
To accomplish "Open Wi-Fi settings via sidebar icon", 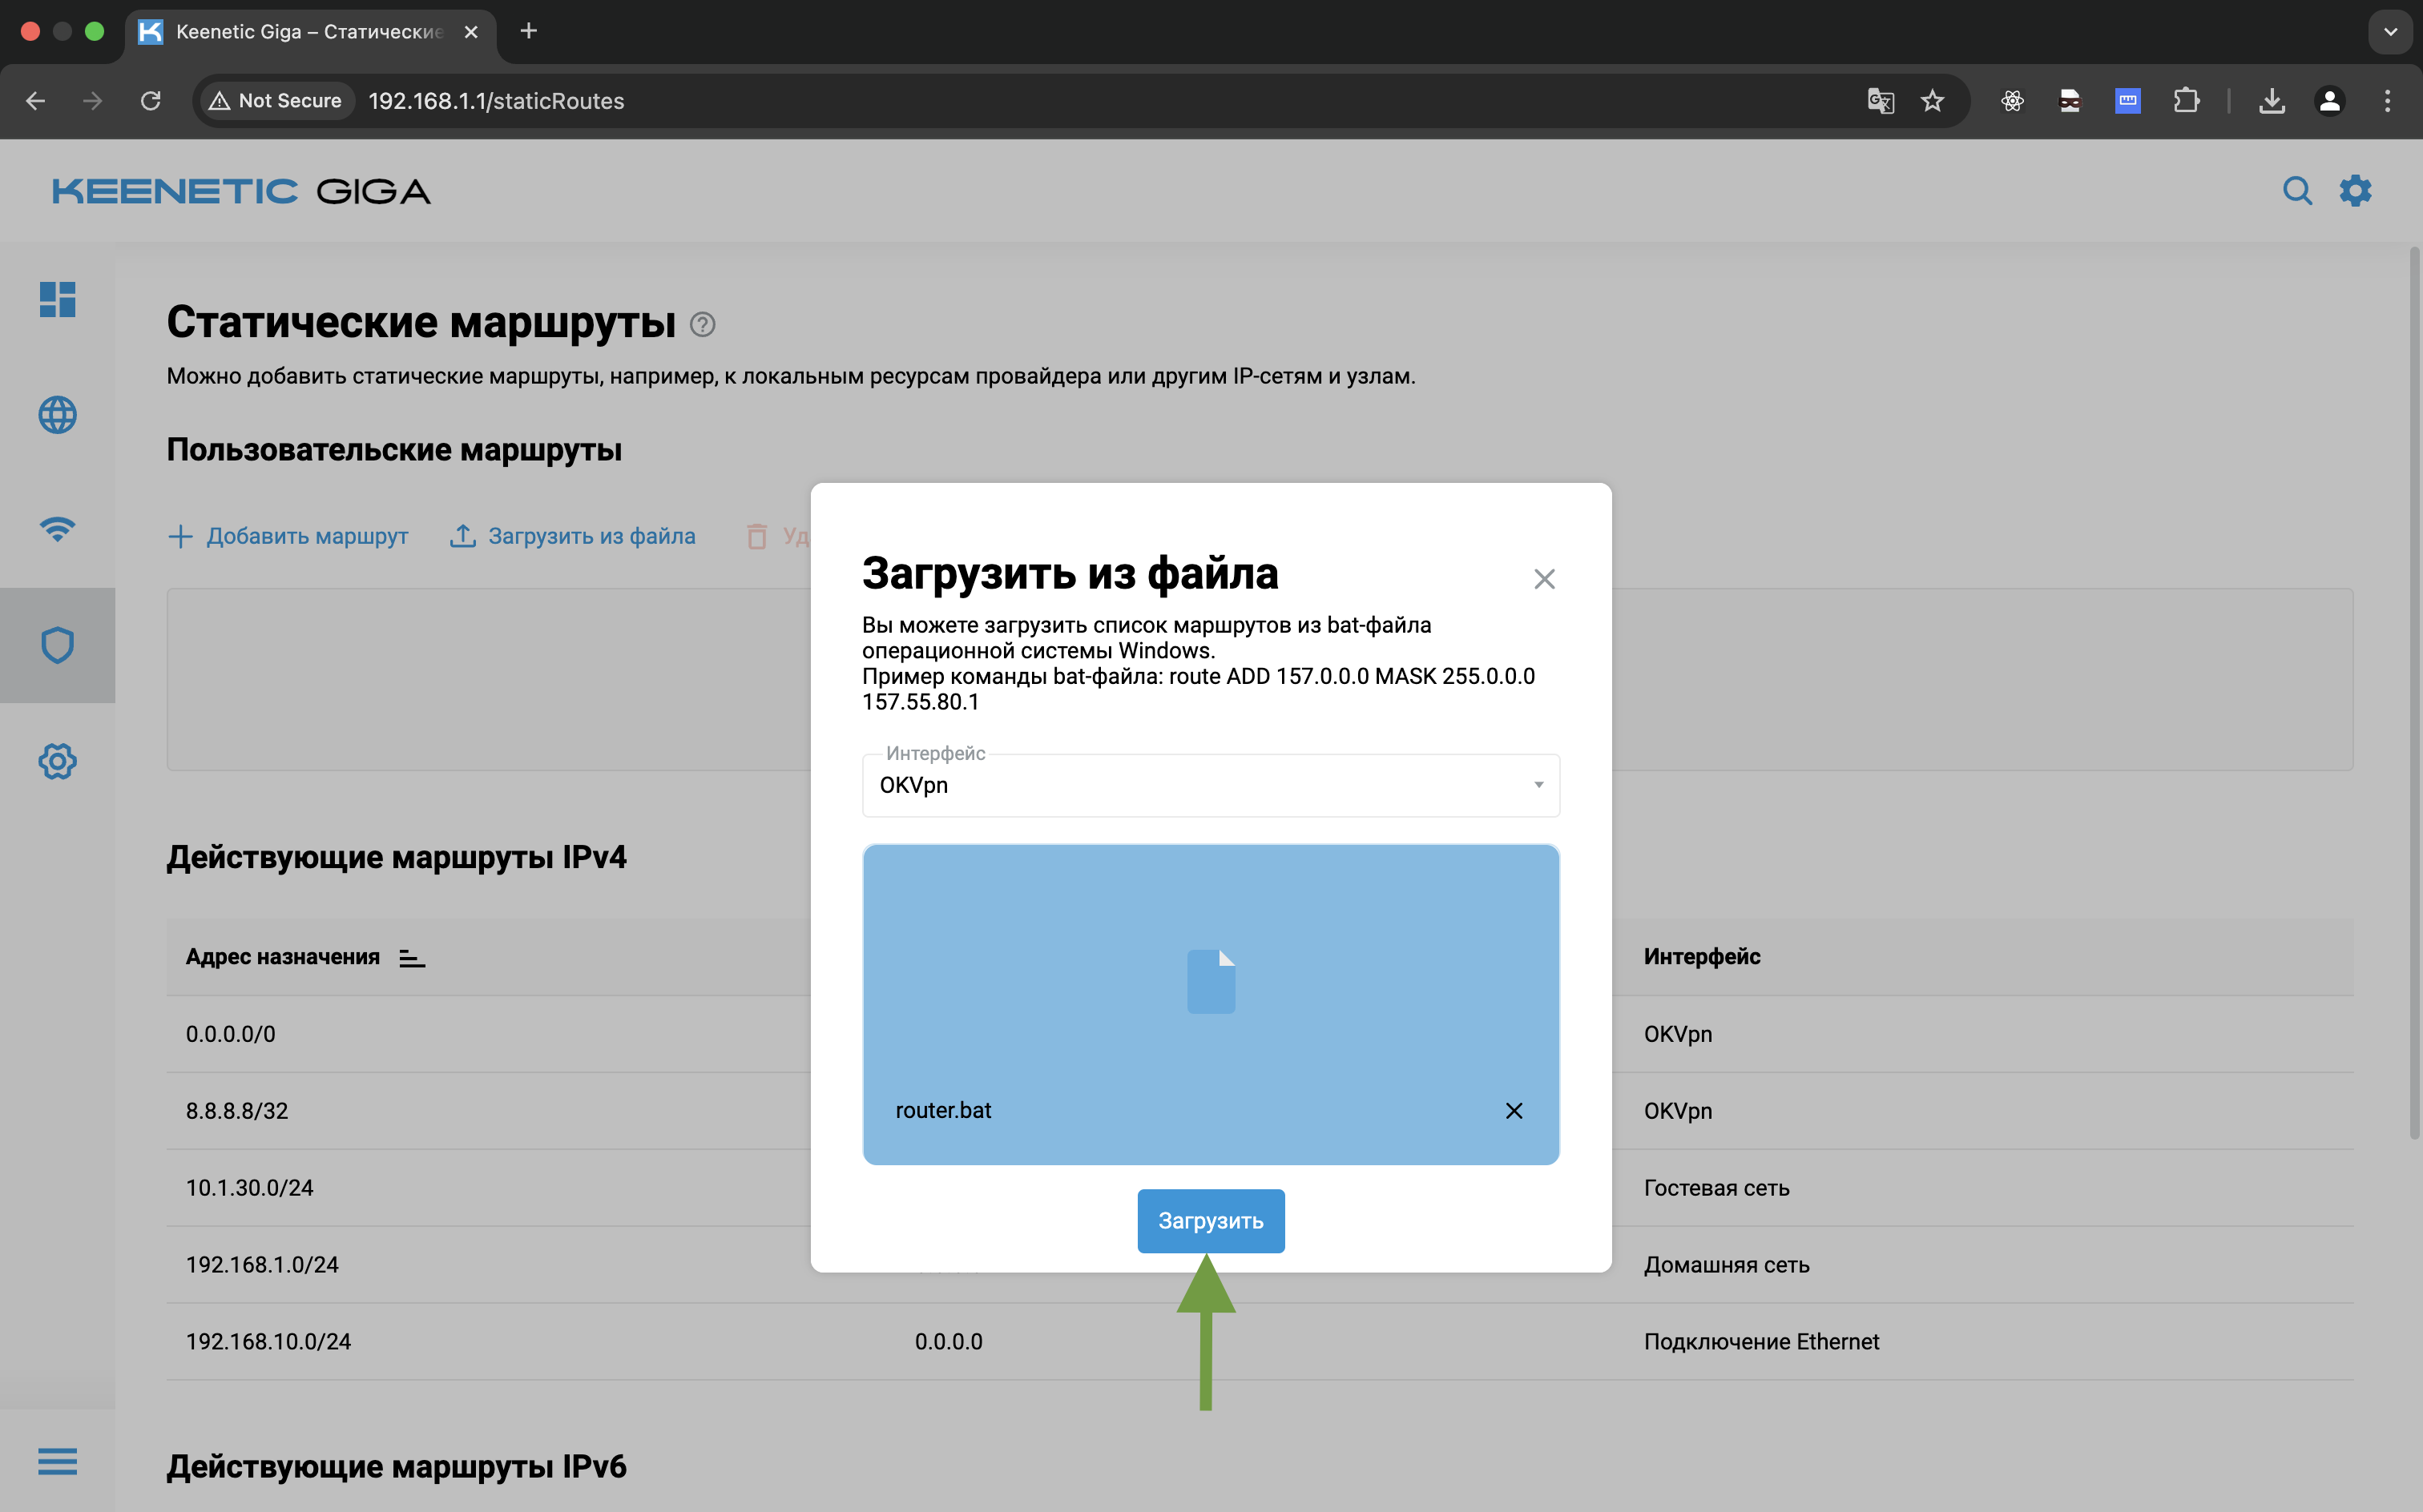I will [57, 529].
